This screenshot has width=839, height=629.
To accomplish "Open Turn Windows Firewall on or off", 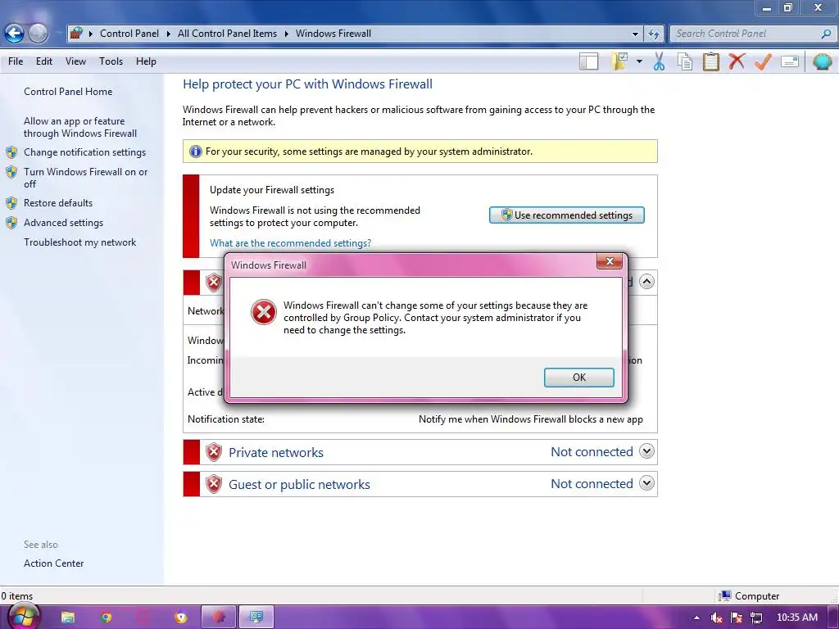I will pyautogui.click(x=85, y=178).
